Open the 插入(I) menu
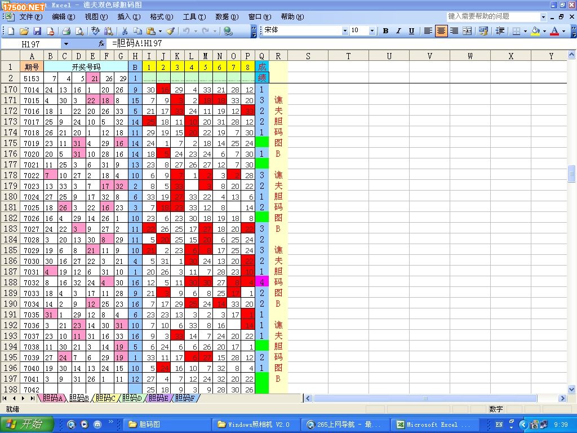The image size is (577, 433). [129, 17]
